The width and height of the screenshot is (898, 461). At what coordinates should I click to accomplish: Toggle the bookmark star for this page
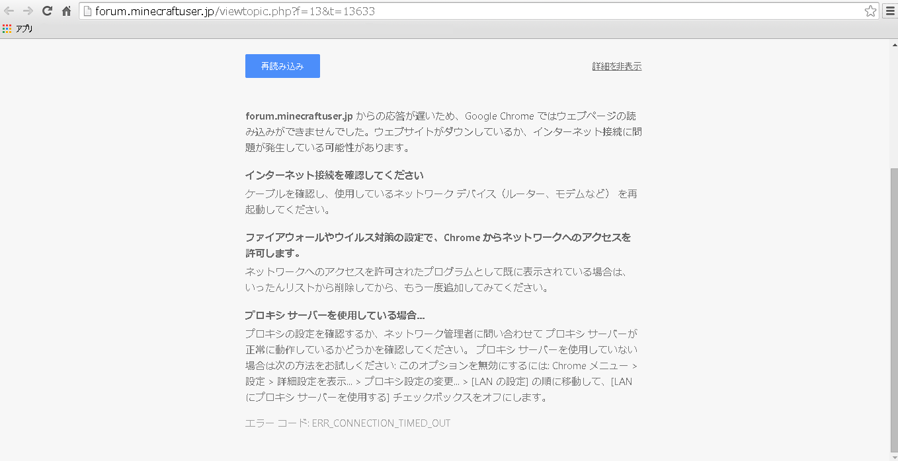click(871, 11)
